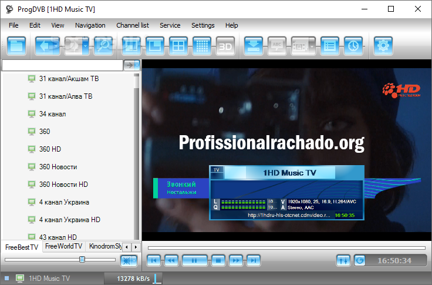
Task: Click the volume slider handle
Action: point(82,259)
